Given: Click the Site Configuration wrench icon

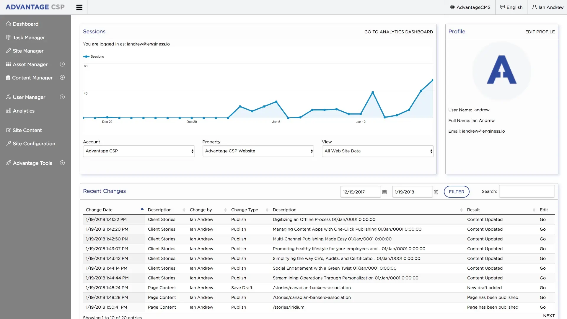Looking at the screenshot, I should (x=9, y=144).
